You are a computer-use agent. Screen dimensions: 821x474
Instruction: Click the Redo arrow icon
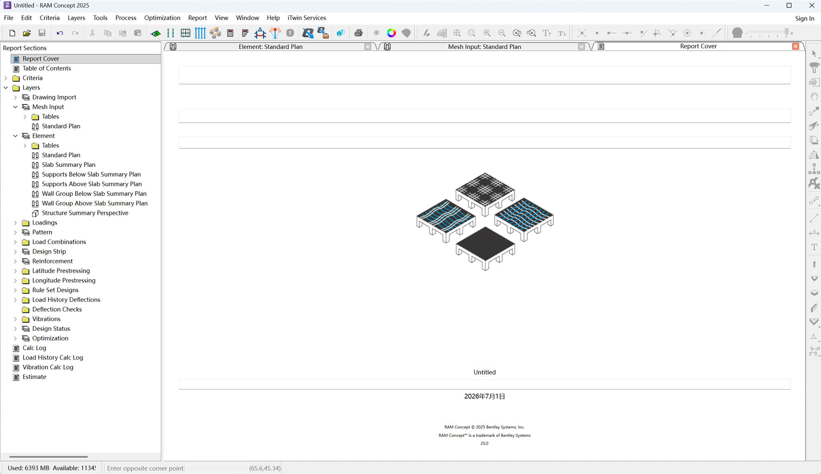coord(75,33)
